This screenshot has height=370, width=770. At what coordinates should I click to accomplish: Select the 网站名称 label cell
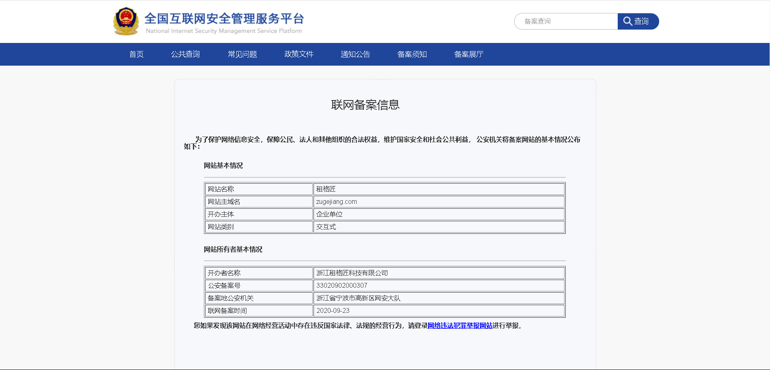[x=259, y=189]
